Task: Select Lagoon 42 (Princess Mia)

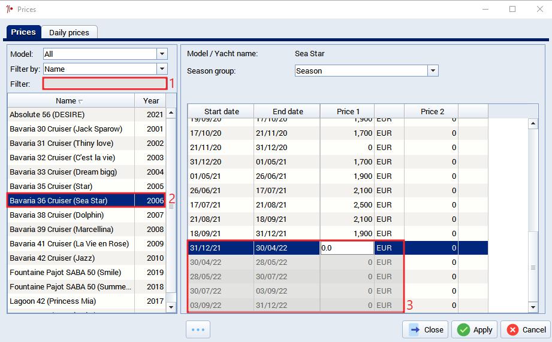Action: click(x=86, y=301)
